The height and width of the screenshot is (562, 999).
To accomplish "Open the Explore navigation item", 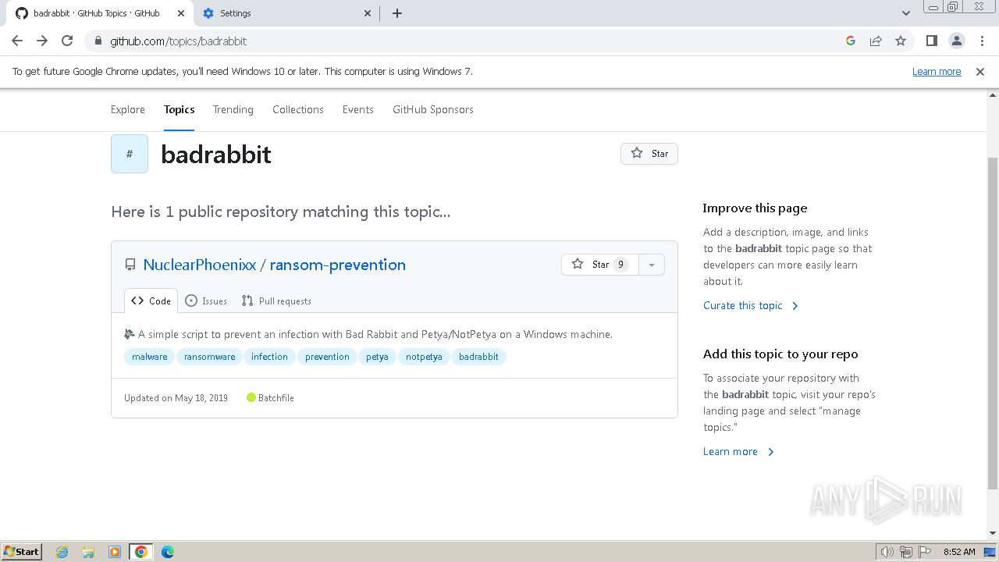I will [x=128, y=109].
